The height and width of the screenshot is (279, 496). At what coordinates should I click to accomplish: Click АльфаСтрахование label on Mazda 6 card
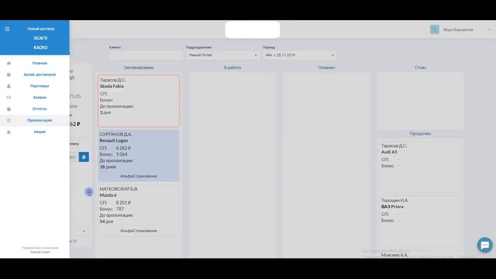138,231
